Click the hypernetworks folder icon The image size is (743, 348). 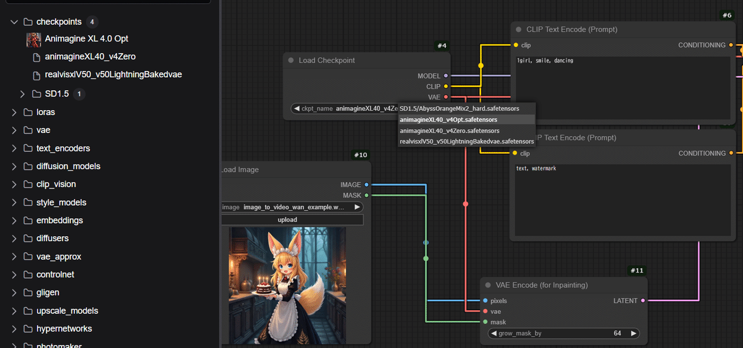[28, 329]
